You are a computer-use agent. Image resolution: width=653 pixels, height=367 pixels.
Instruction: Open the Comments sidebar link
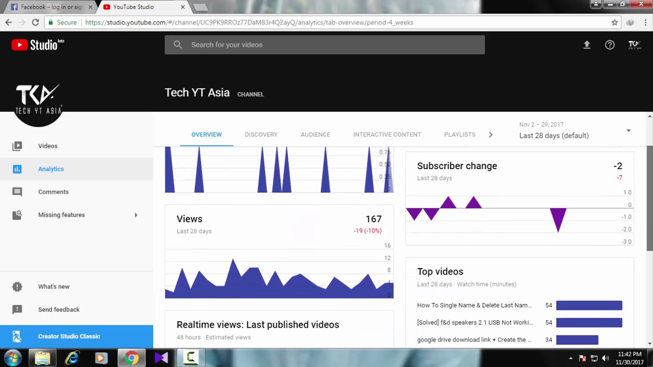[54, 192]
